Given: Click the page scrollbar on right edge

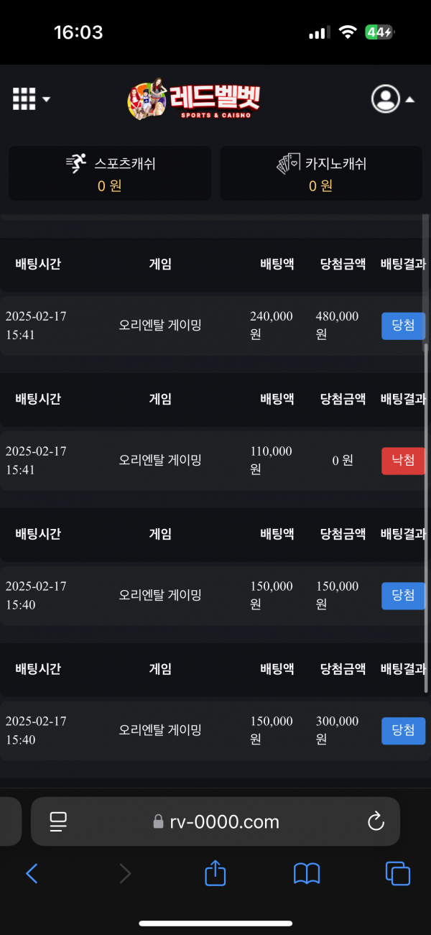Looking at the screenshot, I should [427, 517].
